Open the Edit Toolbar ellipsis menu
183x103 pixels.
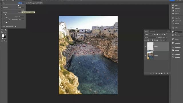[5, 32]
